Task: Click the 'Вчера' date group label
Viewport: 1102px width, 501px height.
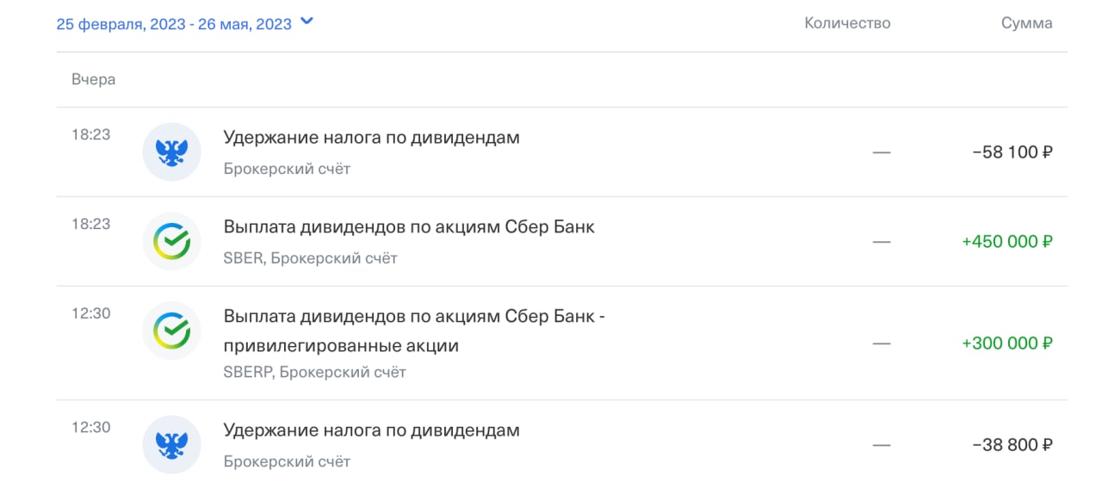Action: [94, 80]
